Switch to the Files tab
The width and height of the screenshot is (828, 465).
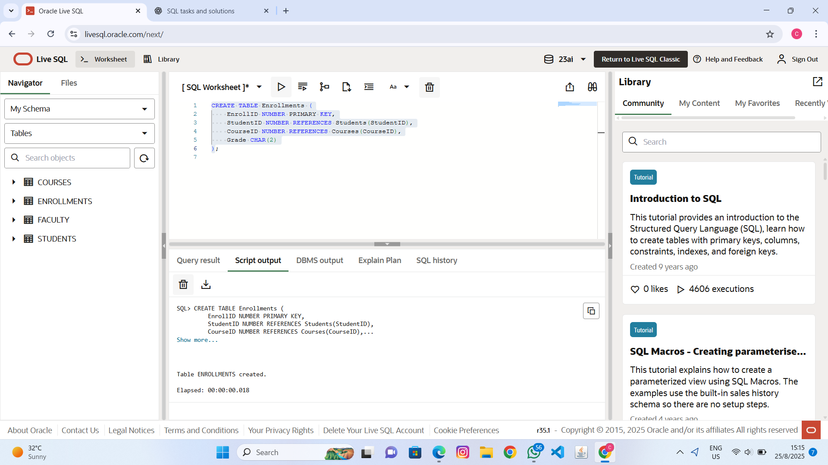pyautogui.click(x=69, y=83)
